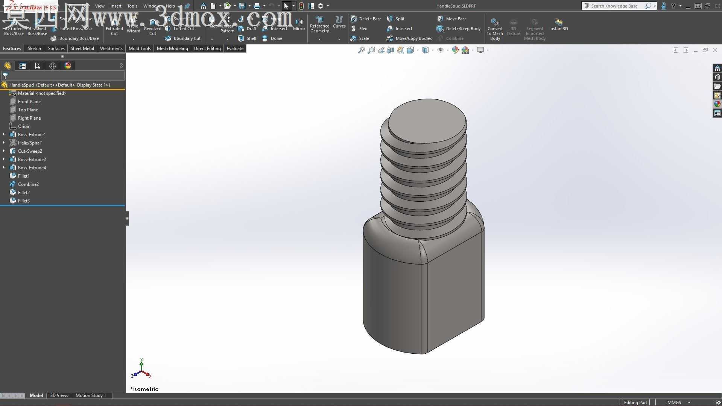Switch to the 3D Views tab
The image size is (722, 406).
pos(59,395)
